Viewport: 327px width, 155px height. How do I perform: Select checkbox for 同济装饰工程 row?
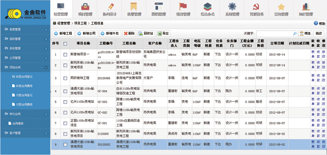[65, 78]
